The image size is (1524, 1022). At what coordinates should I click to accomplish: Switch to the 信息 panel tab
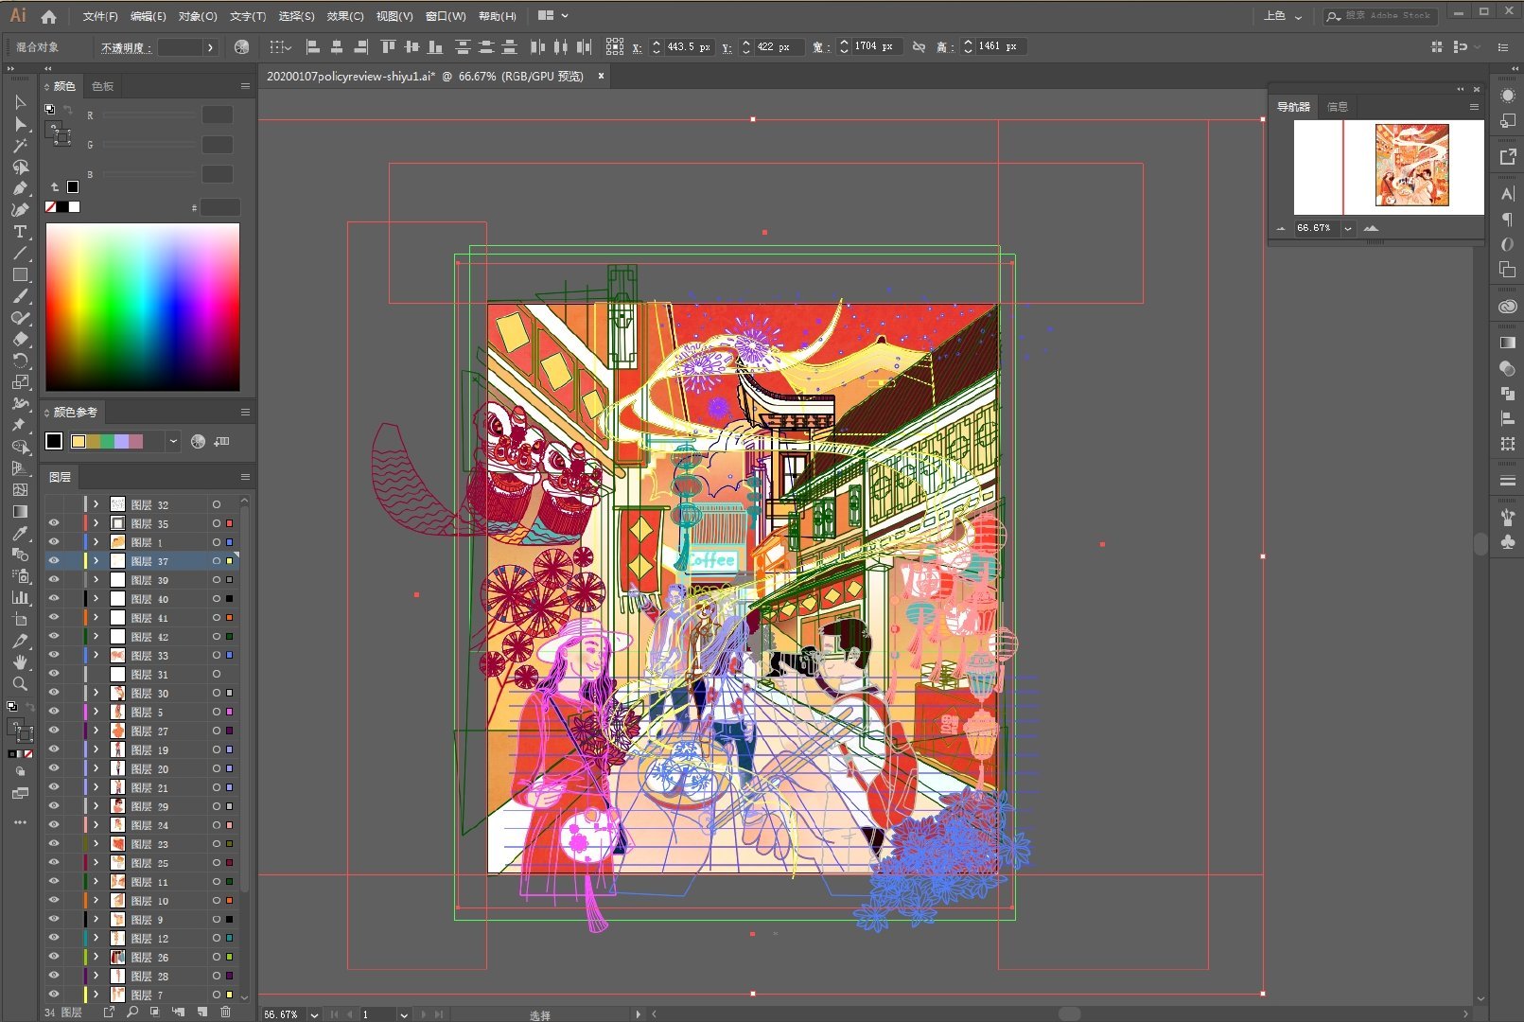1338,107
